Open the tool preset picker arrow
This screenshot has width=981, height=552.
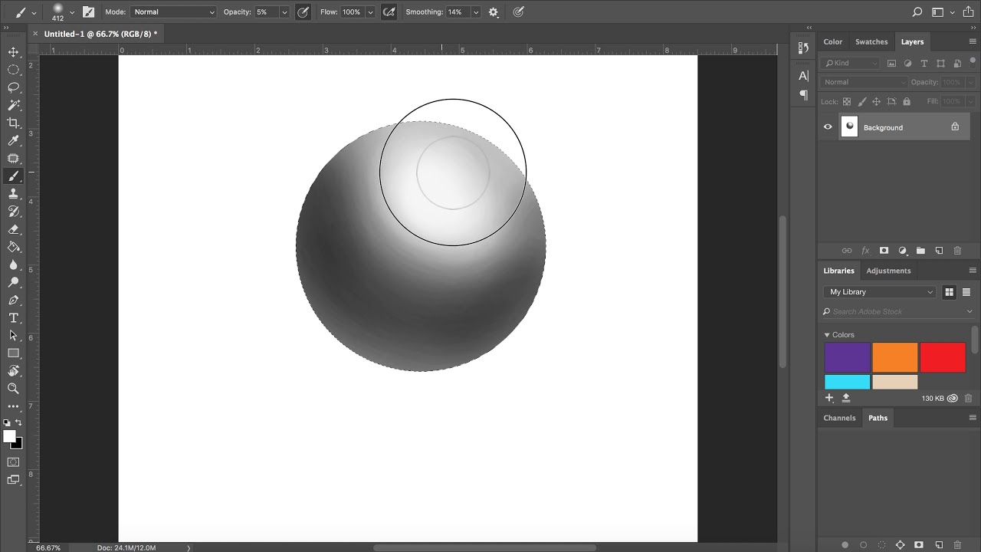coord(34,12)
